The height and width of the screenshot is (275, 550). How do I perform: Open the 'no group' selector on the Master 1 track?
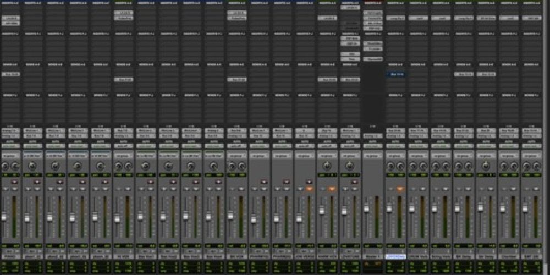tap(373, 155)
